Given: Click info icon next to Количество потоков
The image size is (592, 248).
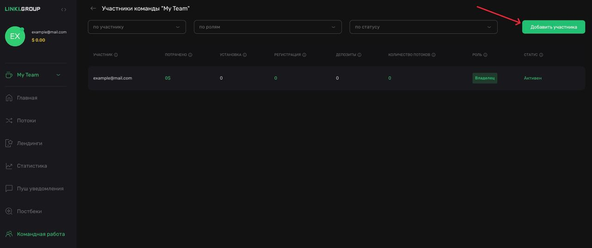Looking at the screenshot, I should (x=433, y=55).
